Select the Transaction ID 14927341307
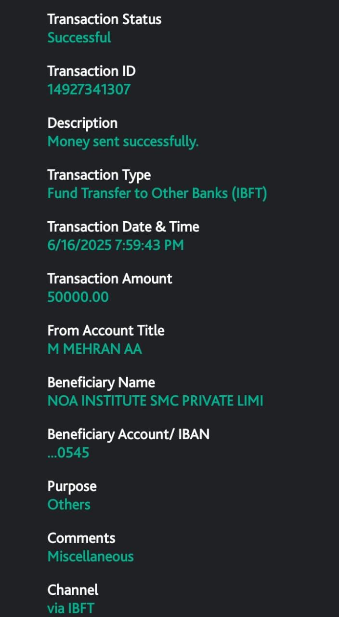 pos(89,90)
